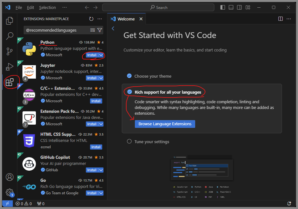Open the Extensions view icon

10,82
